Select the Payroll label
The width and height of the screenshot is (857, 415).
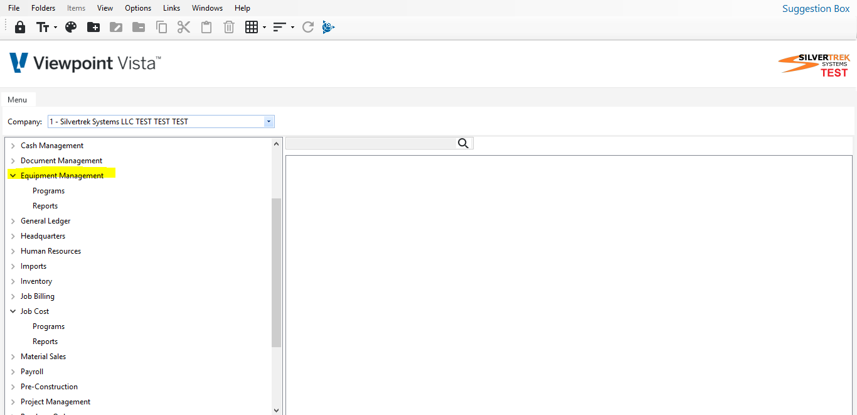pos(32,372)
